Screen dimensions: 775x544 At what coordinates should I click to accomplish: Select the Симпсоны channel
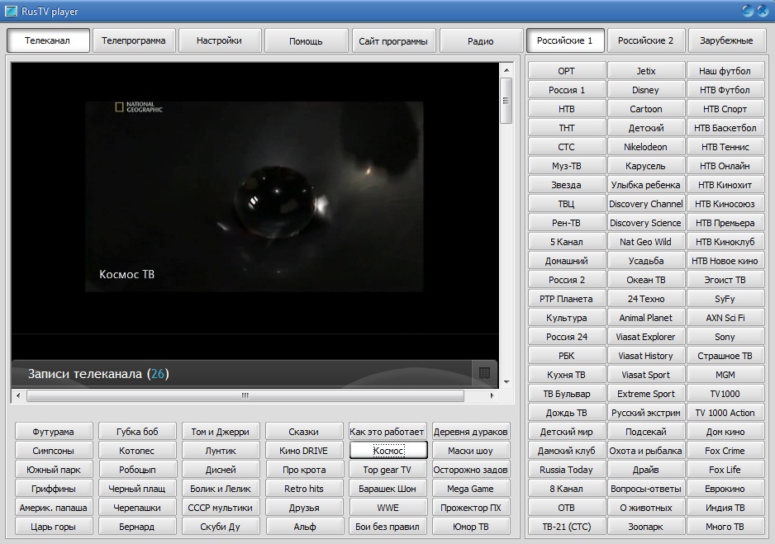pos(54,451)
